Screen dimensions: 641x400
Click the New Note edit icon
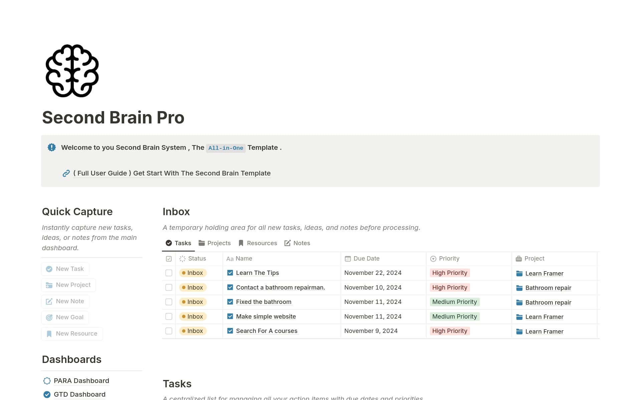[49, 301]
